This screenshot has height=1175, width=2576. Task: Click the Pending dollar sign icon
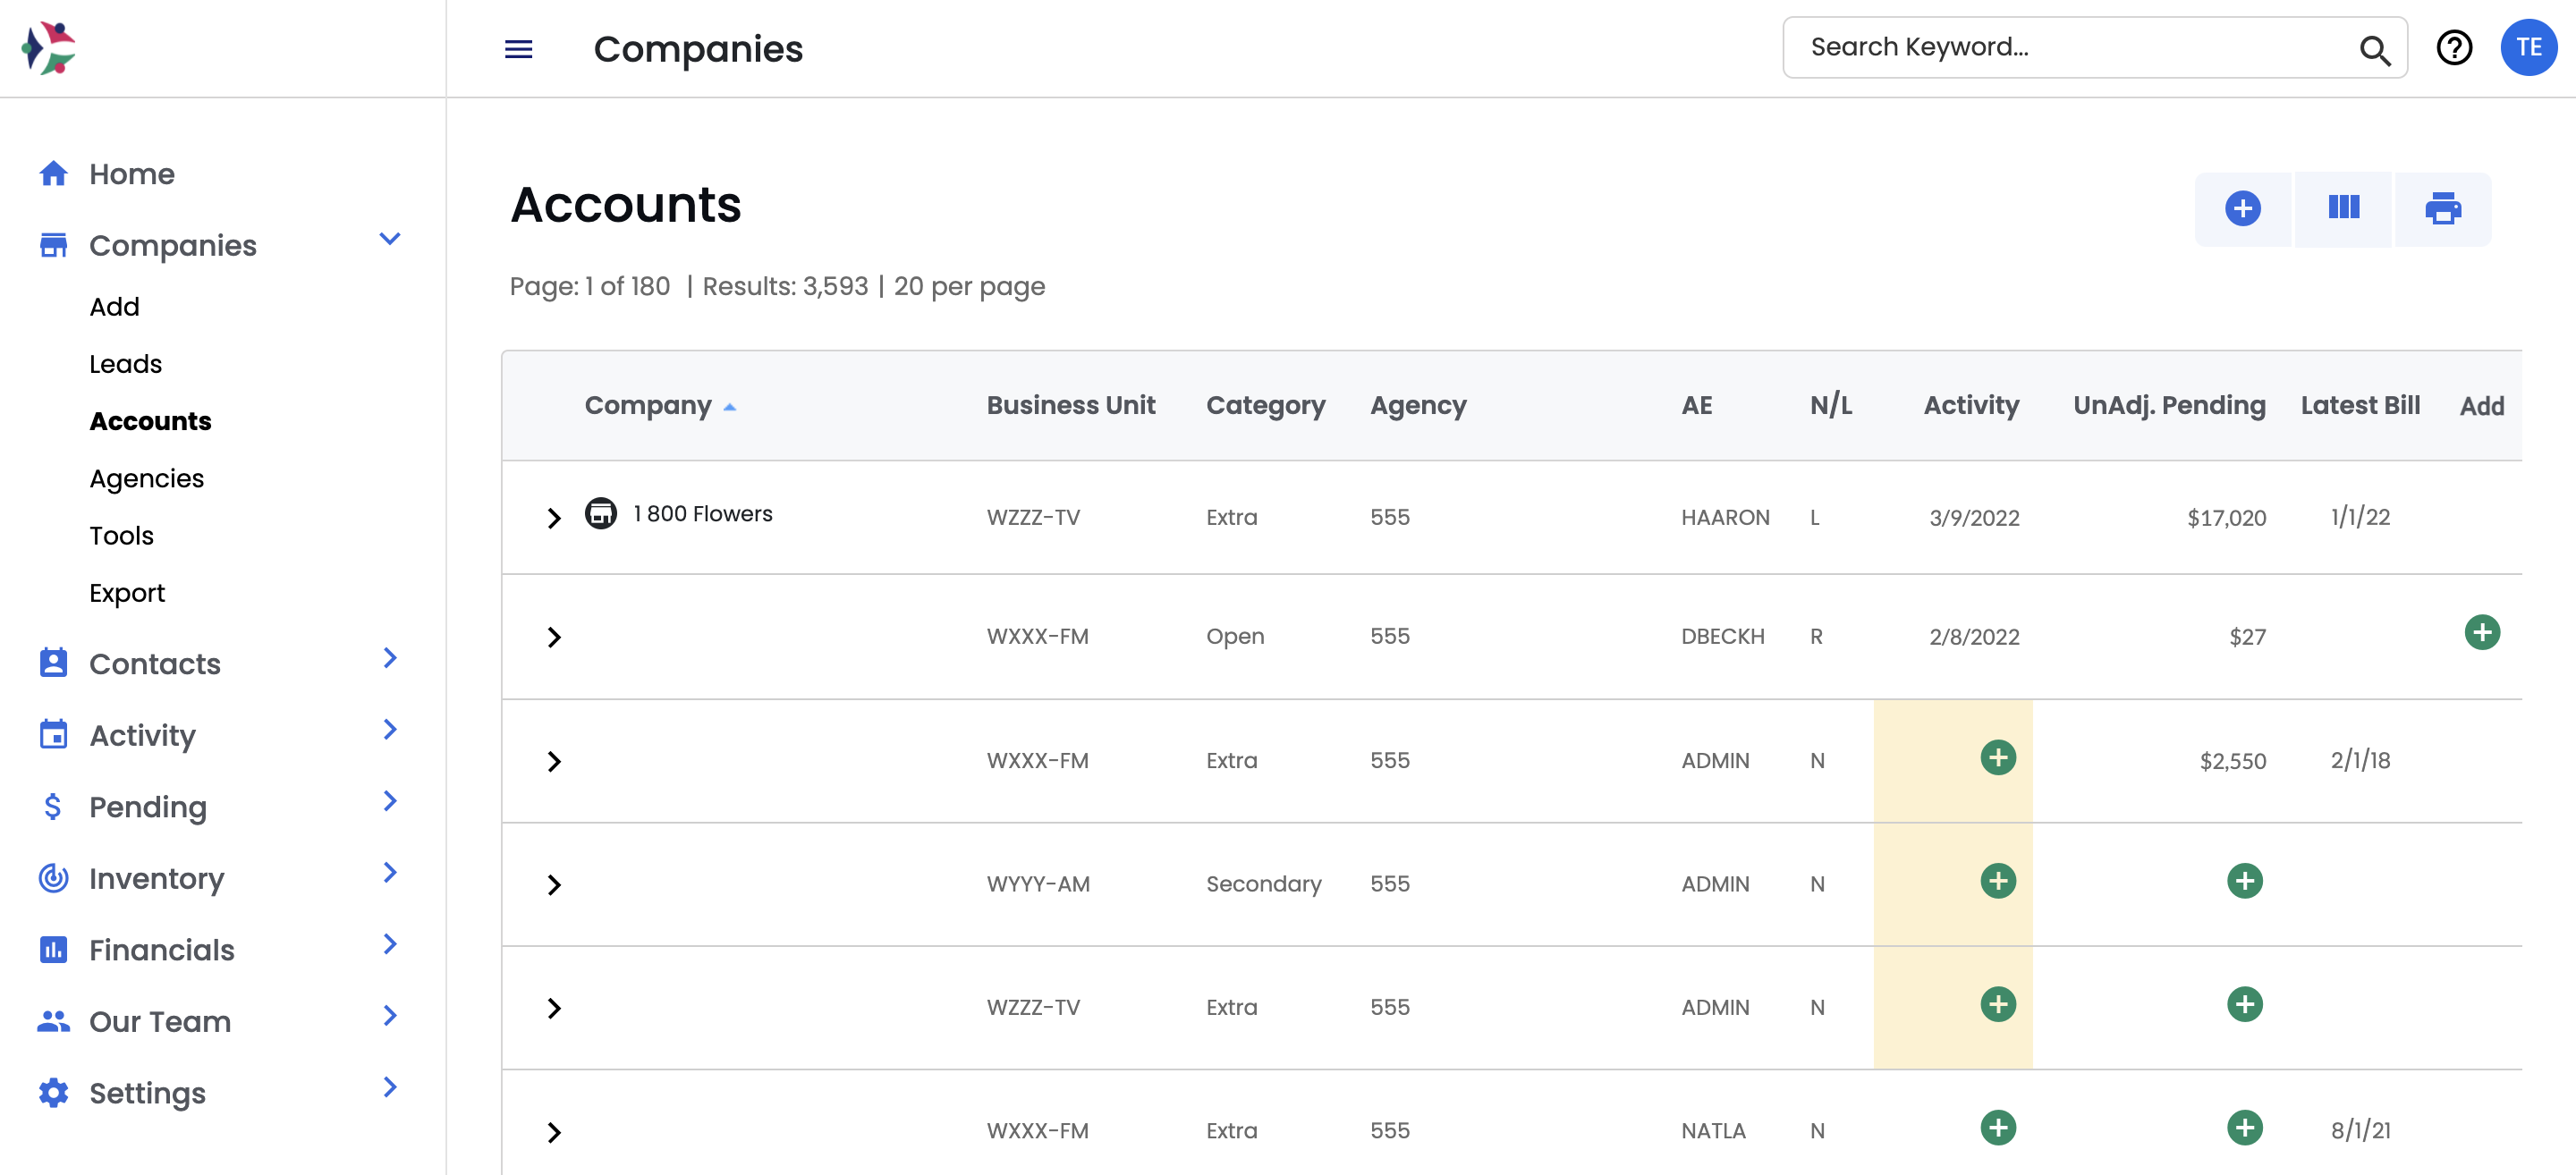pos(53,806)
